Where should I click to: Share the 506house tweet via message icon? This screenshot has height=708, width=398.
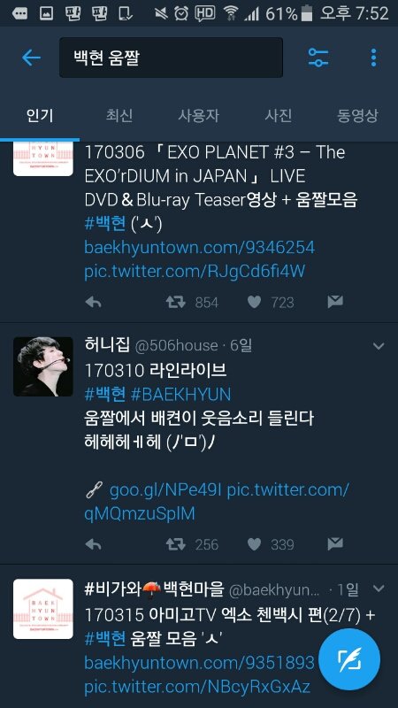(x=335, y=544)
